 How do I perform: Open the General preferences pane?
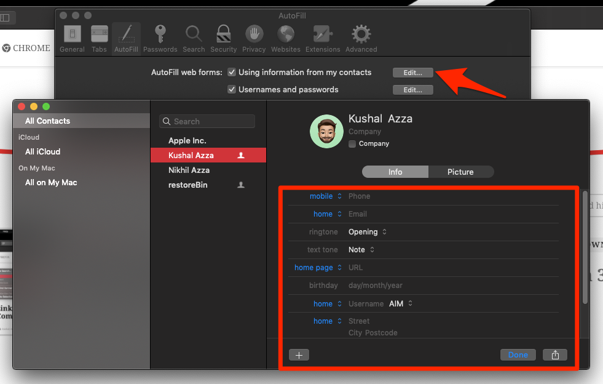pos(72,39)
